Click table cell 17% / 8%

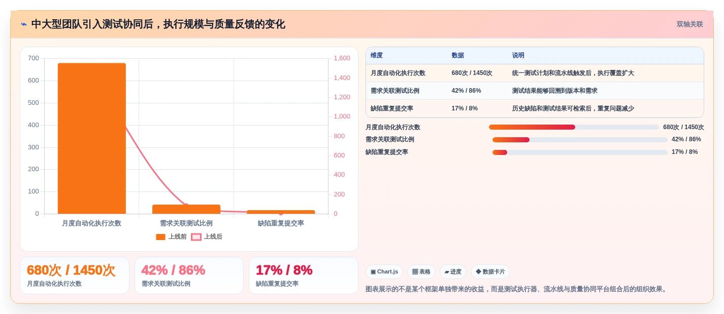point(465,108)
